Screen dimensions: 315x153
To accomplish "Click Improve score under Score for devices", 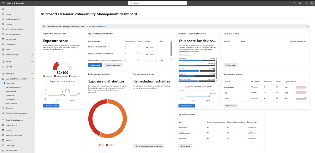I will (x=187, y=106).
